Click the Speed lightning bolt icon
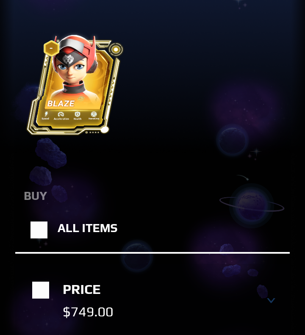This screenshot has width=305, height=335. (46, 114)
